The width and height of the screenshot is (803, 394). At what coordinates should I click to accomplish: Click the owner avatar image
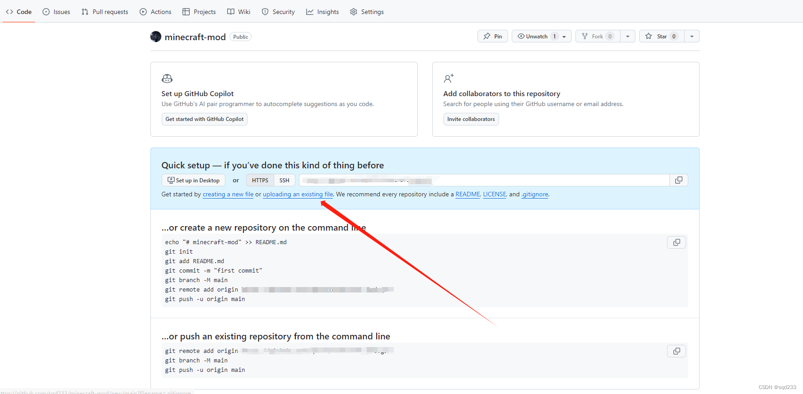click(x=156, y=37)
